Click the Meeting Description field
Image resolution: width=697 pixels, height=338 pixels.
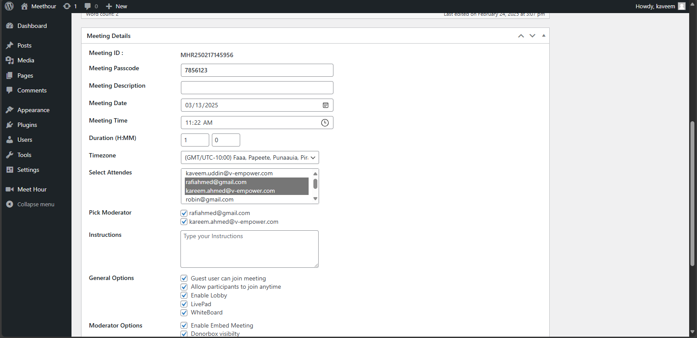pyautogui.click(x=257, y=88)
